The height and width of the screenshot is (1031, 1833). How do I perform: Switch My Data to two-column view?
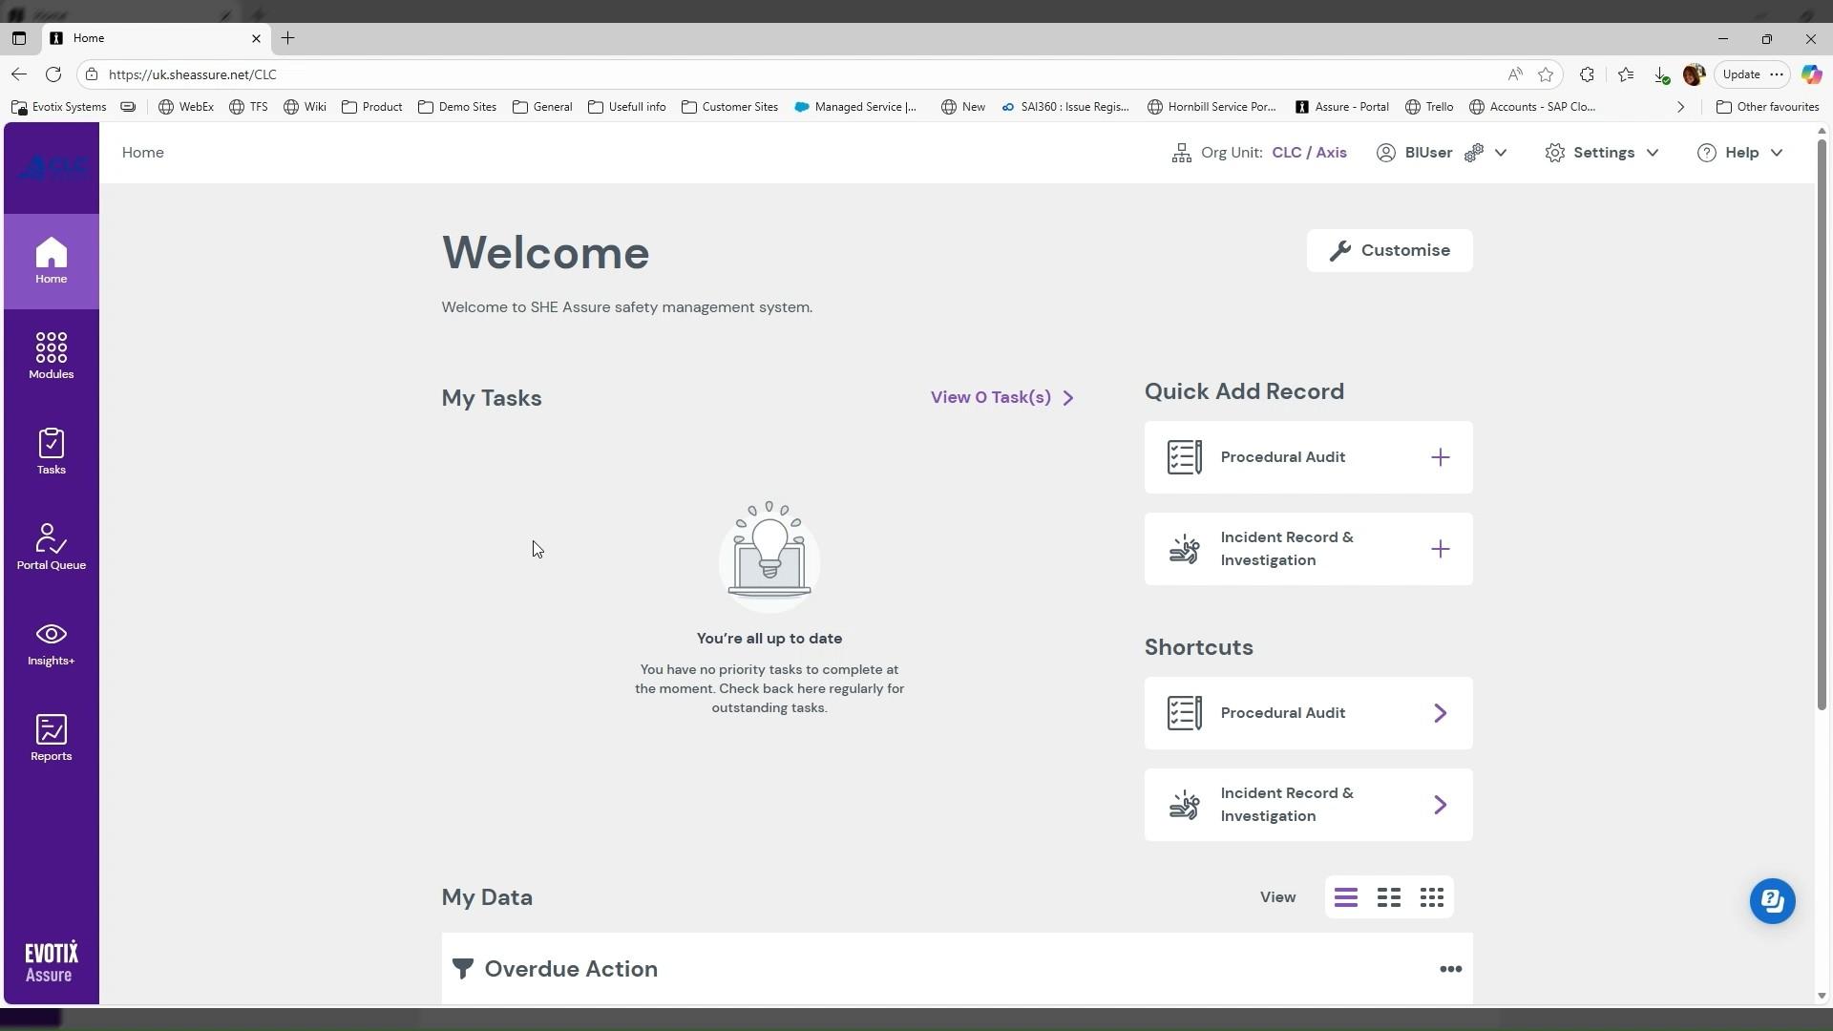point(1388,897)
